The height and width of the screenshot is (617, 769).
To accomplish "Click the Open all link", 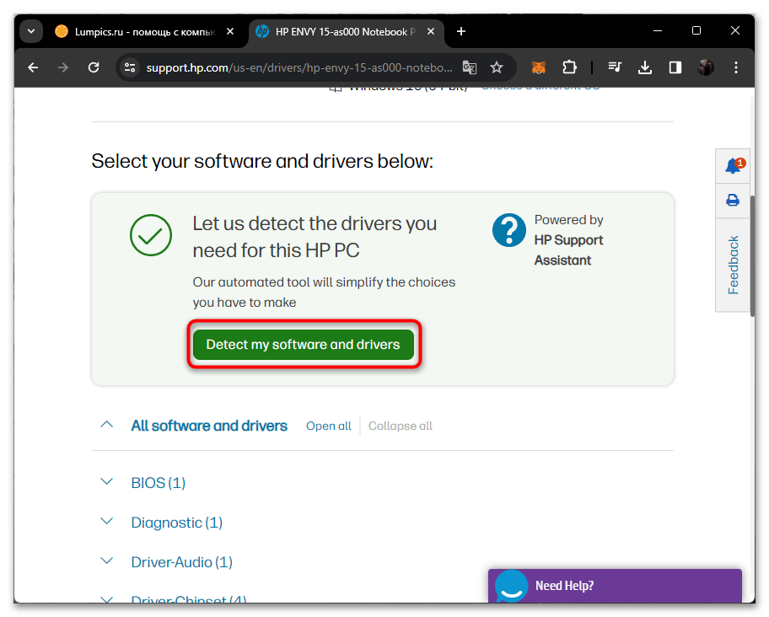I will click(x=329, y=426).
